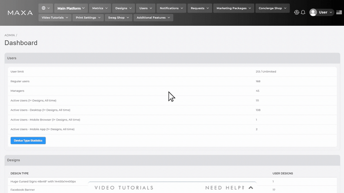Image resolution: width=344 pixels, height=193 pixels.
Task: Click the Active Users - Mobile App label
Action: tap(42, 129)
